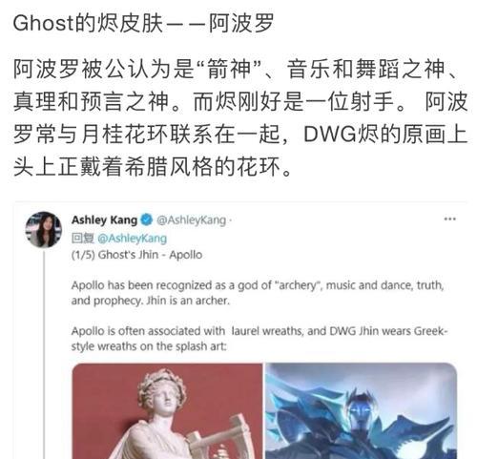Open the Apollo statue image
The image size is (477, 459).
pos(167,410)
